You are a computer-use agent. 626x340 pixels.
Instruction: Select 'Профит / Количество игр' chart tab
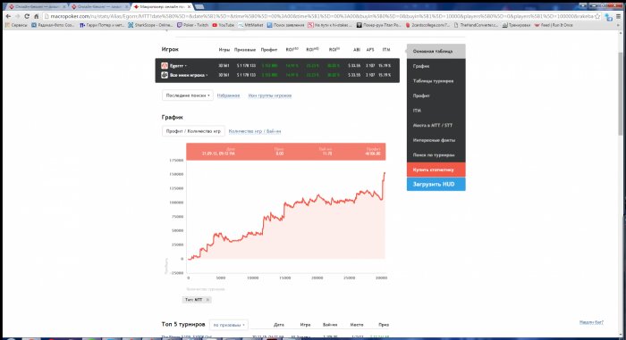[193, 131]
